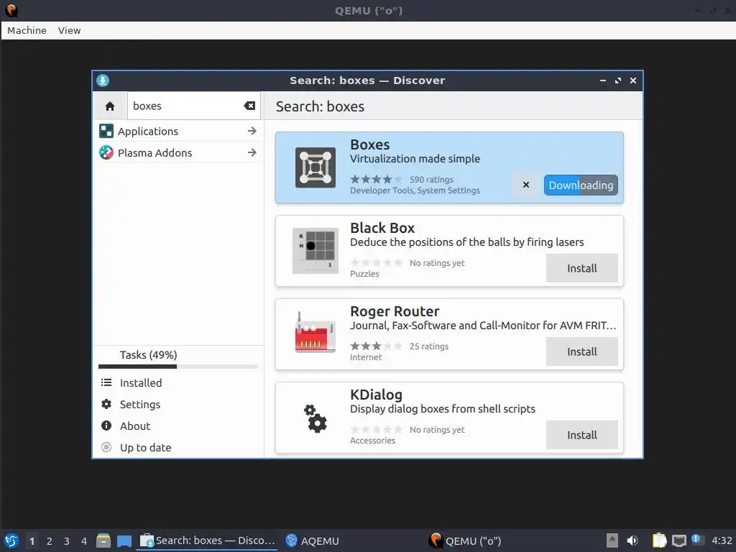This screenshot has width=736, height=552.
Task: Open the KDialog title
Action: coord(377,395)
